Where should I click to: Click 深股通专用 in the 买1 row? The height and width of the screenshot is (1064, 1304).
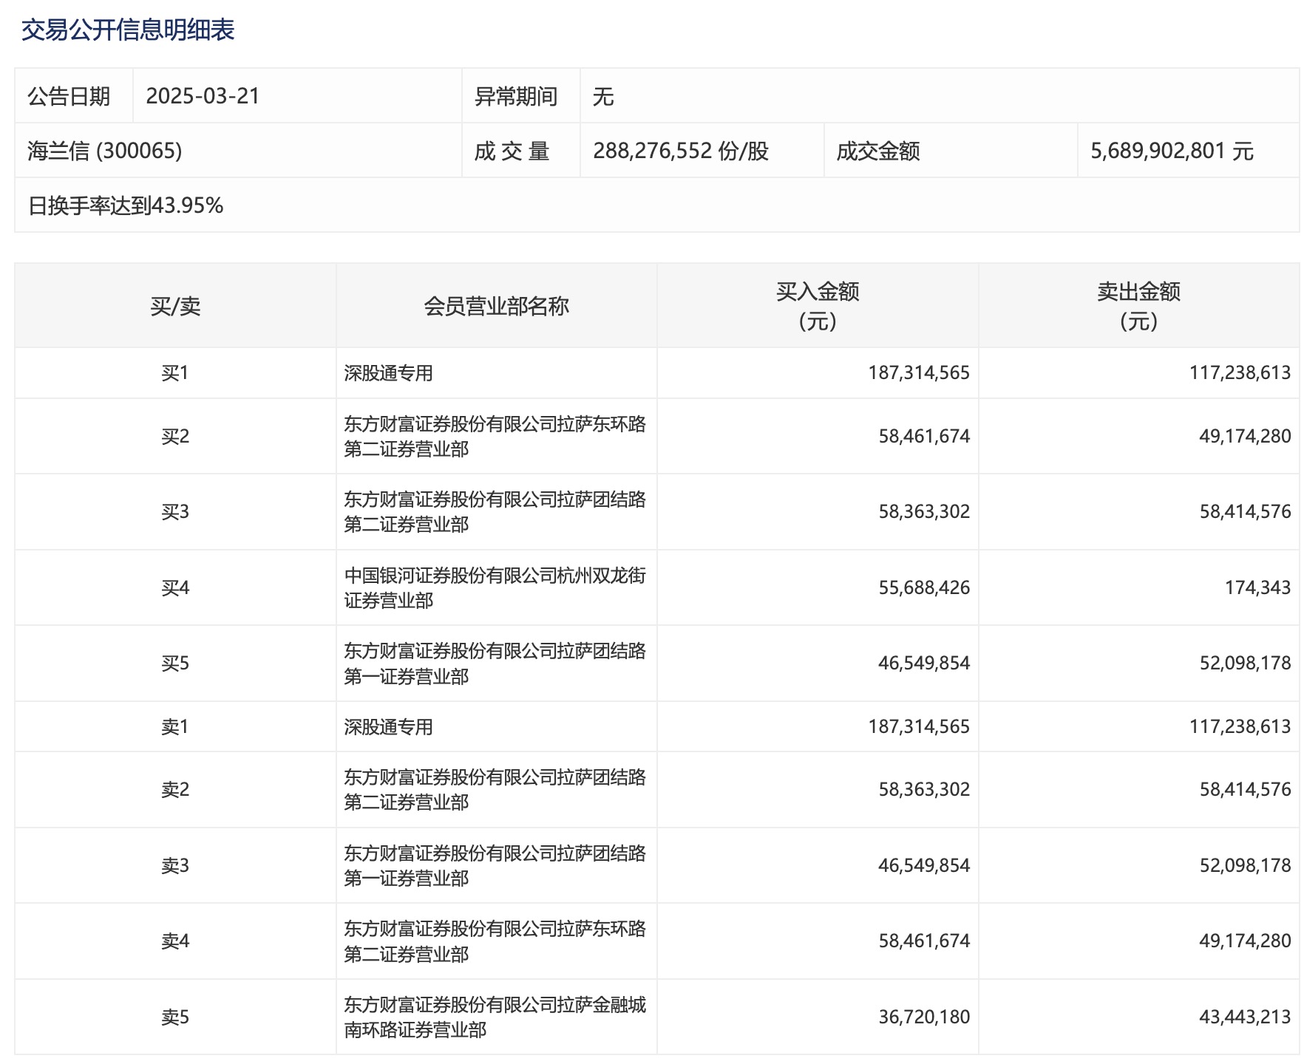[388, 373]
